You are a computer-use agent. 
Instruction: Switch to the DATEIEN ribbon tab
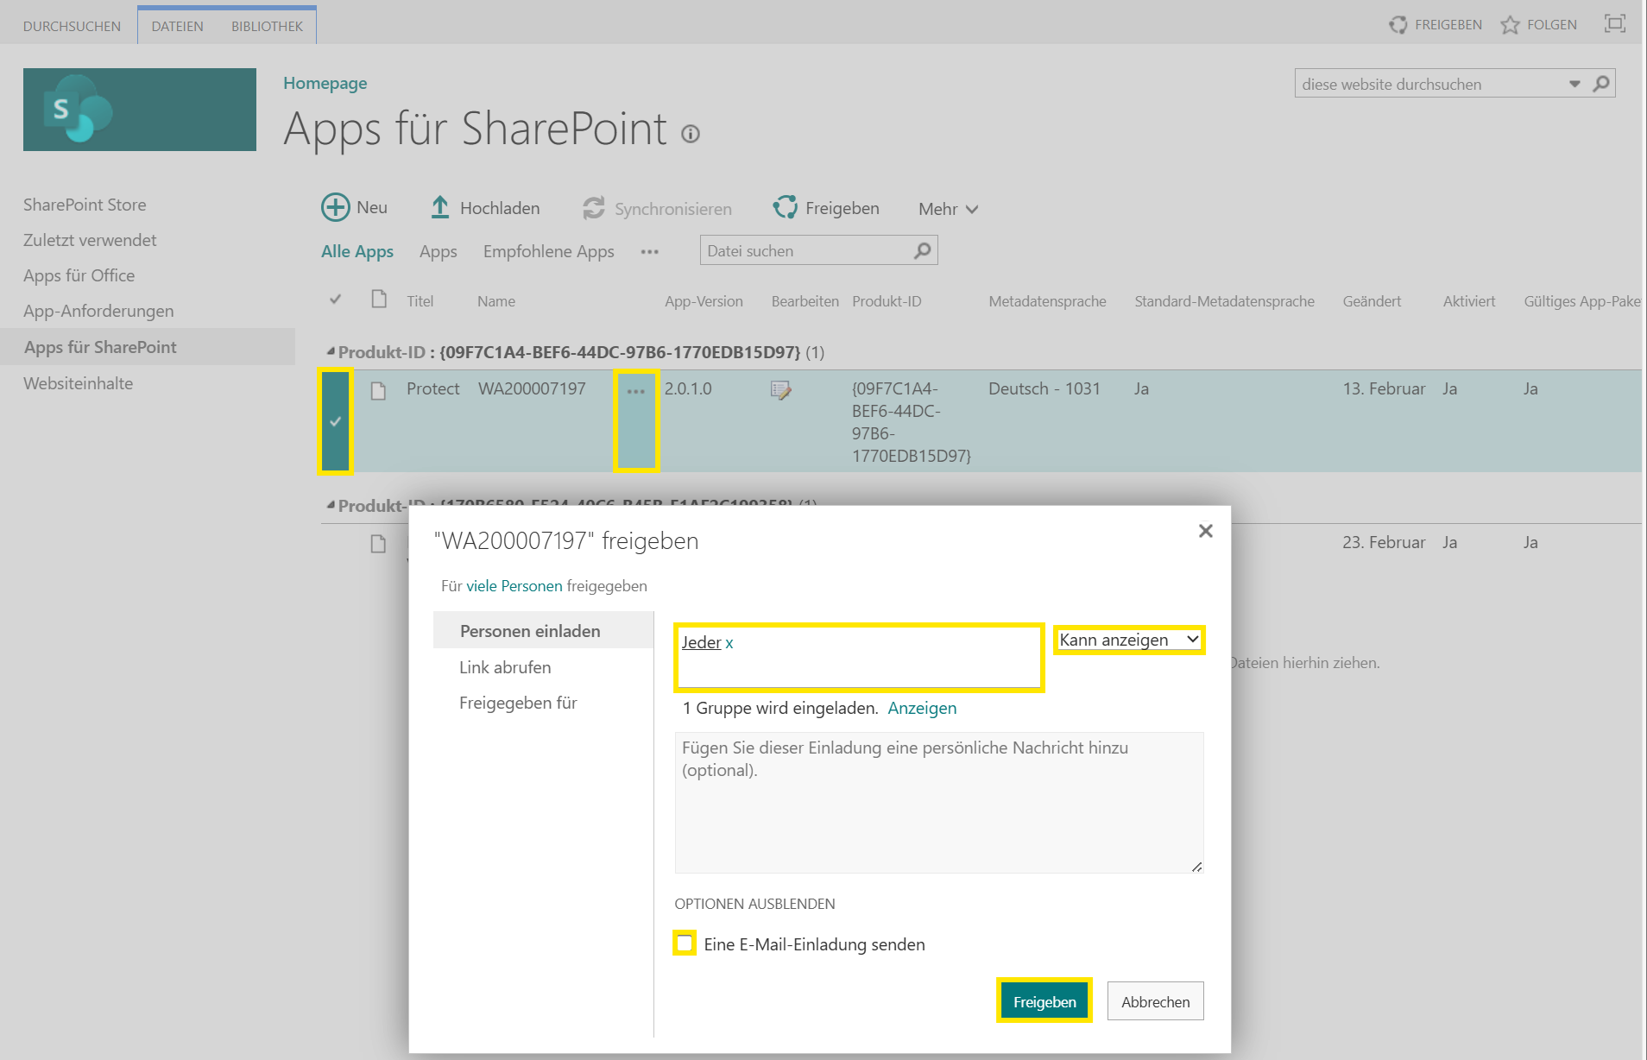(178, 26)
